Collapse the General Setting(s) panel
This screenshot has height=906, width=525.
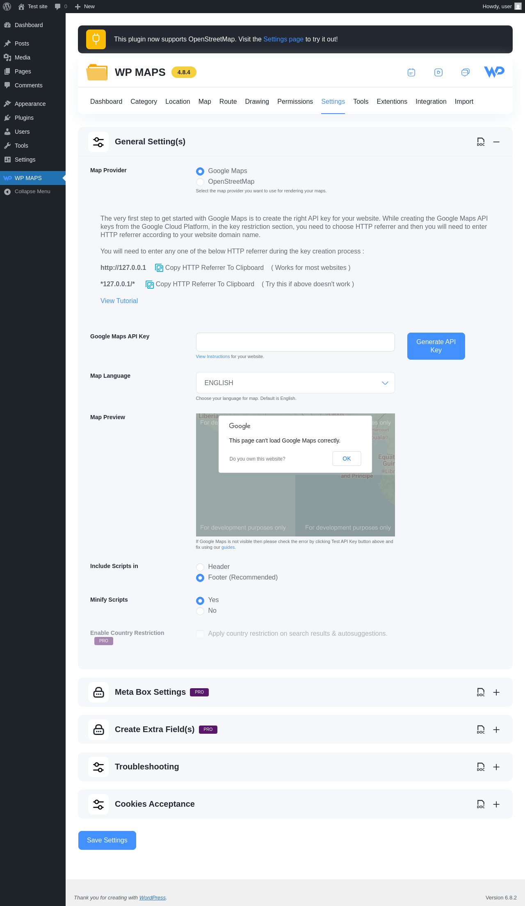[496, 142]
